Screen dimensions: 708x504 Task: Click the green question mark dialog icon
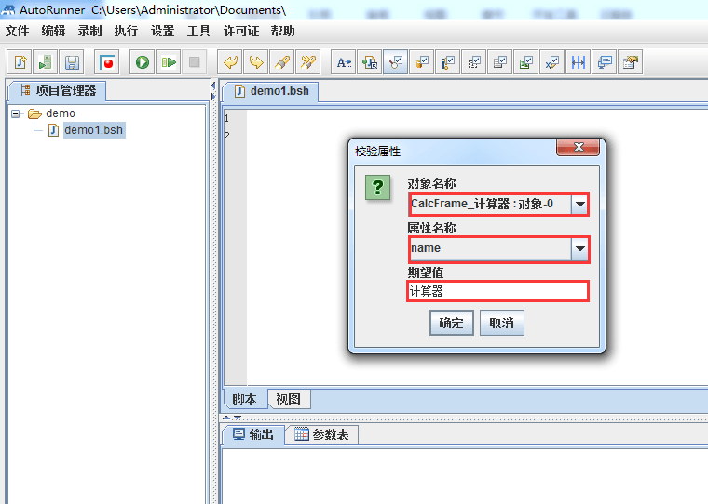coord(378,187)
